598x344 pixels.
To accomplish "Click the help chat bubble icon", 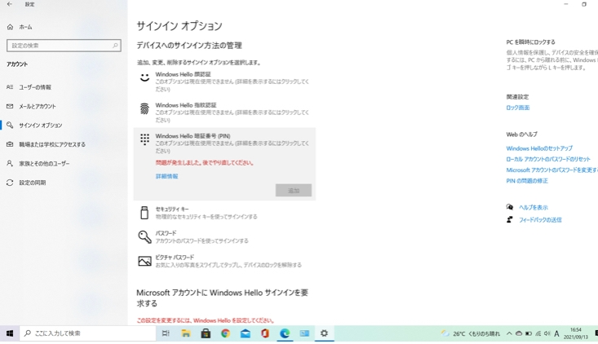I will (510, 207).
